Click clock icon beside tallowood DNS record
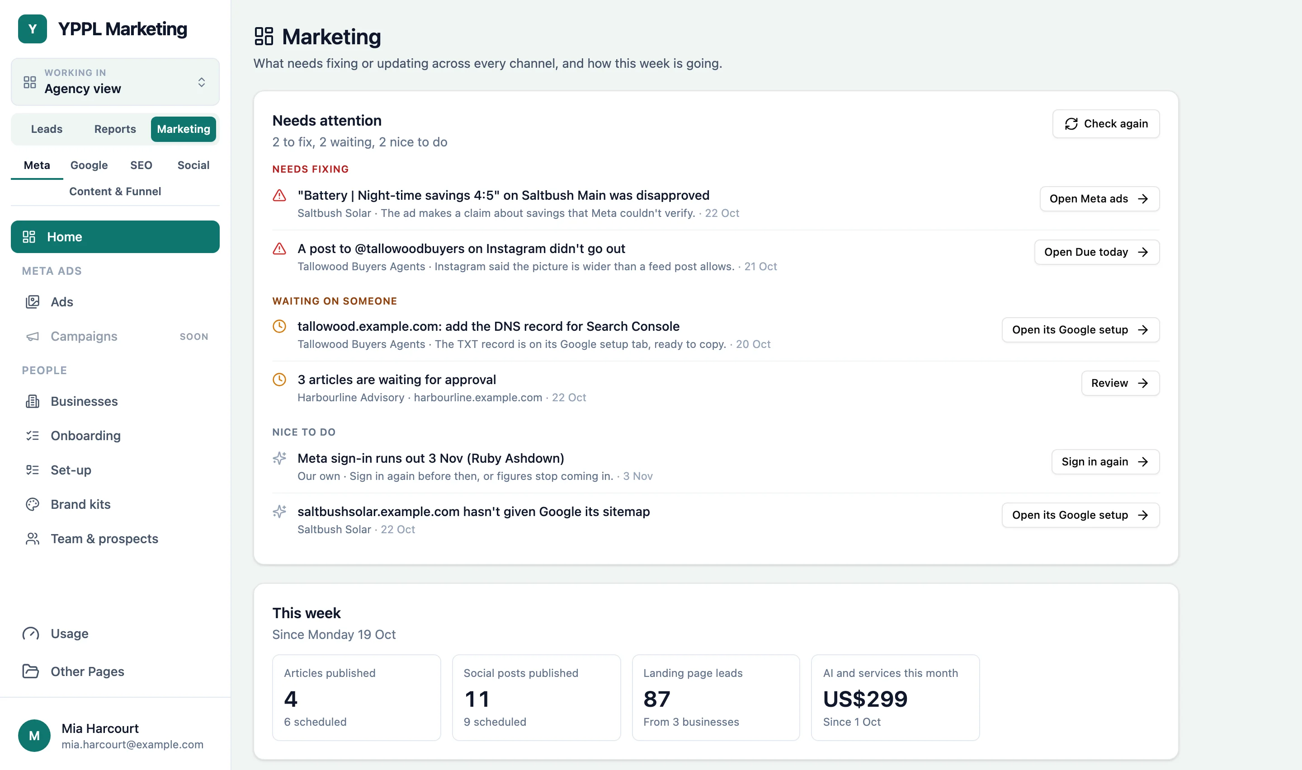1302x770 pixels. pos(279,326)
